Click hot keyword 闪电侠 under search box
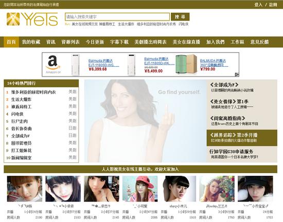The width and height of the screenshot is (283, 222). tap(183, 24)
